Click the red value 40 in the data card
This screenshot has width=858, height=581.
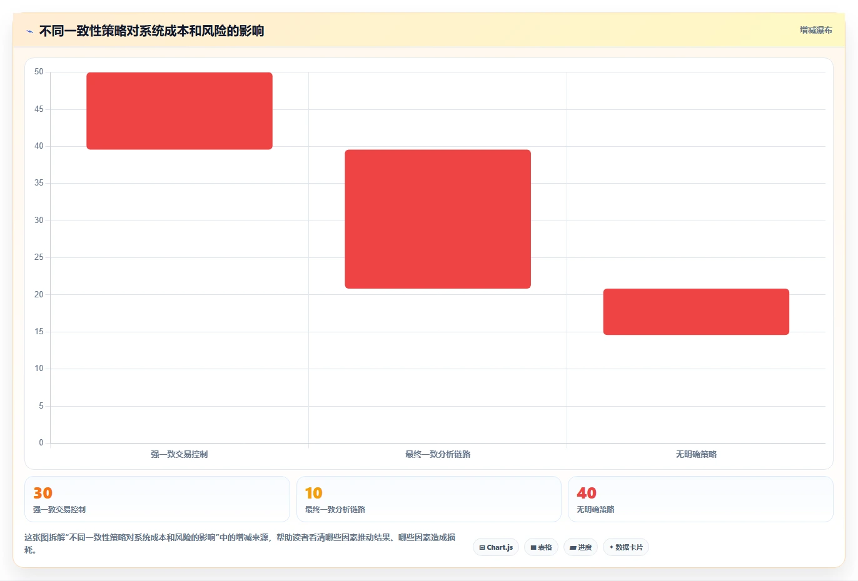[587, 493]
